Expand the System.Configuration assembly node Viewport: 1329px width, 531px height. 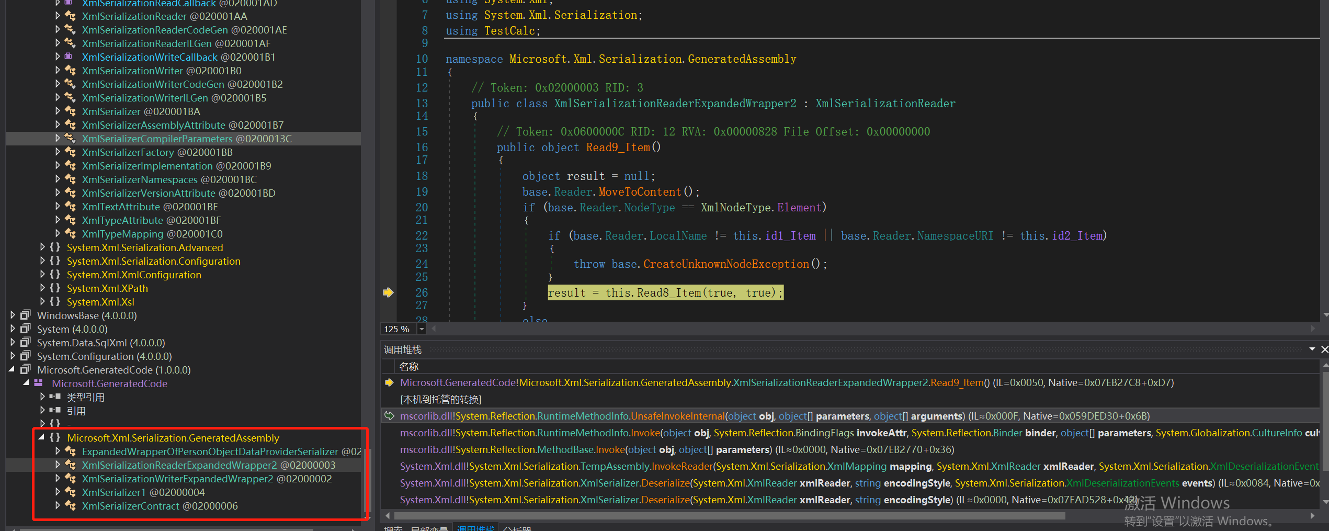[x=13, y=356]
